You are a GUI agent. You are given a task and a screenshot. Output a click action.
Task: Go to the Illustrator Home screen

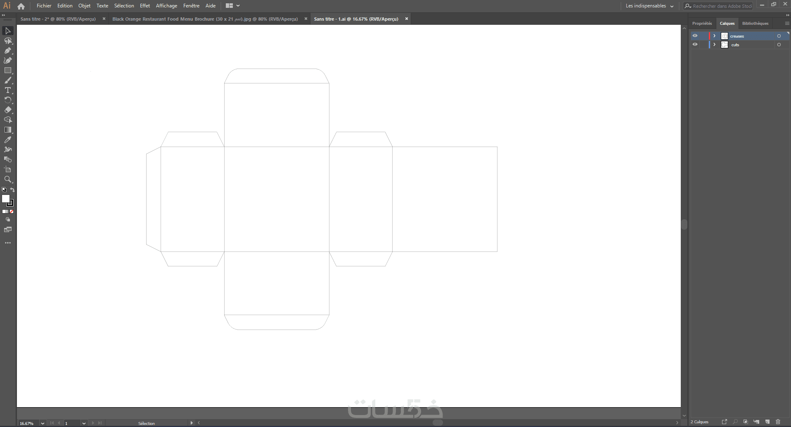(21, 6)
